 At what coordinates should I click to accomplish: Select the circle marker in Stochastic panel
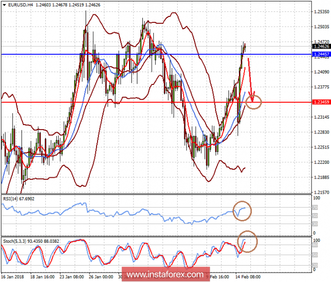tap(247, 242)
